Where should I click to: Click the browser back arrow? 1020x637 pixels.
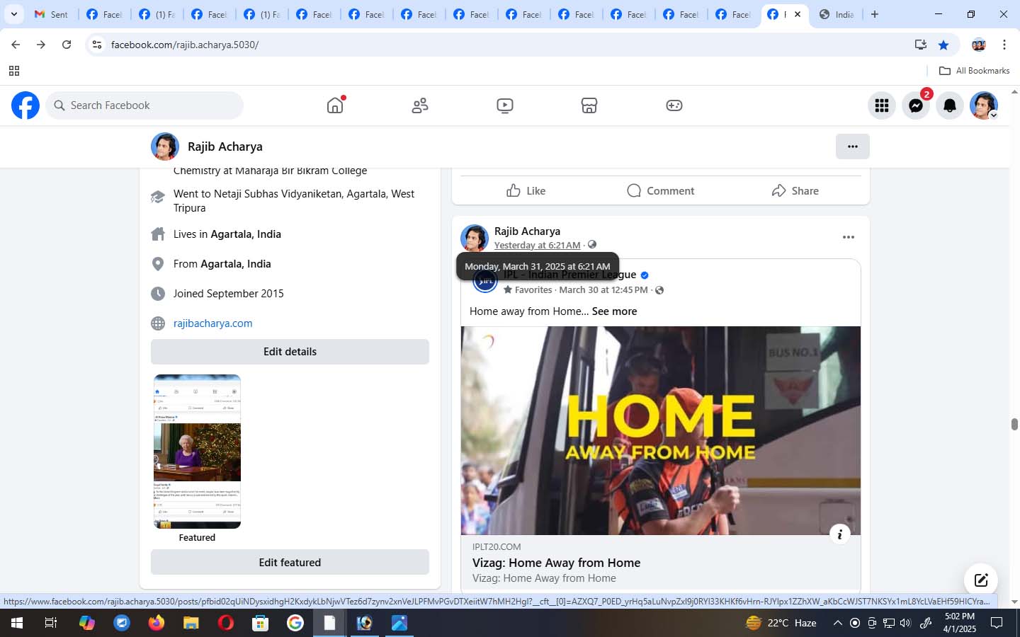click(x=16, y=45)
